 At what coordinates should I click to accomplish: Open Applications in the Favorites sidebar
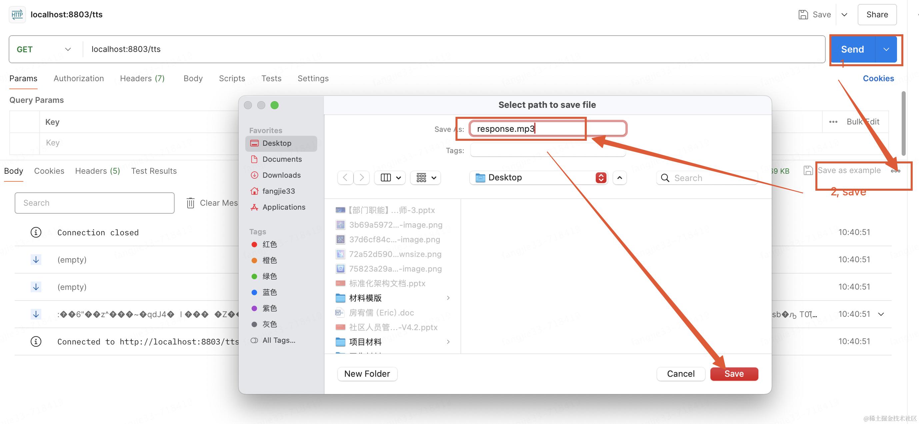click(x=283, y=207)
